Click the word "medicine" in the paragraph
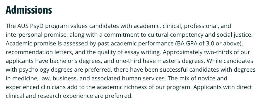Viewport: 263px width, 106px height. 25,78
